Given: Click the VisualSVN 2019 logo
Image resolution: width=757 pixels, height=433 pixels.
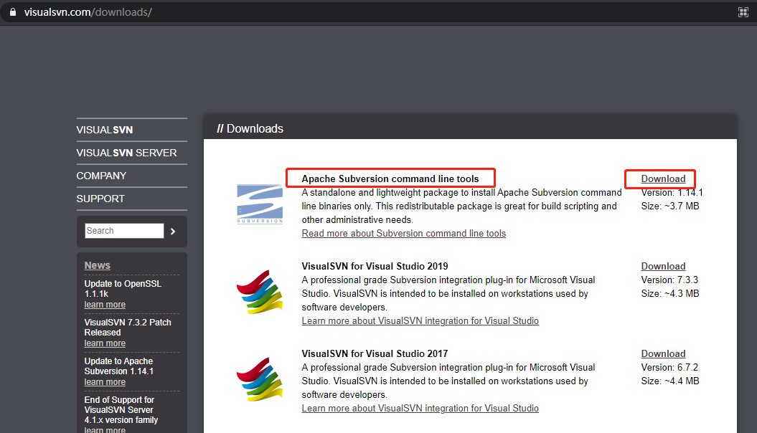Looking at the screenshot, I should click(260, 292).
